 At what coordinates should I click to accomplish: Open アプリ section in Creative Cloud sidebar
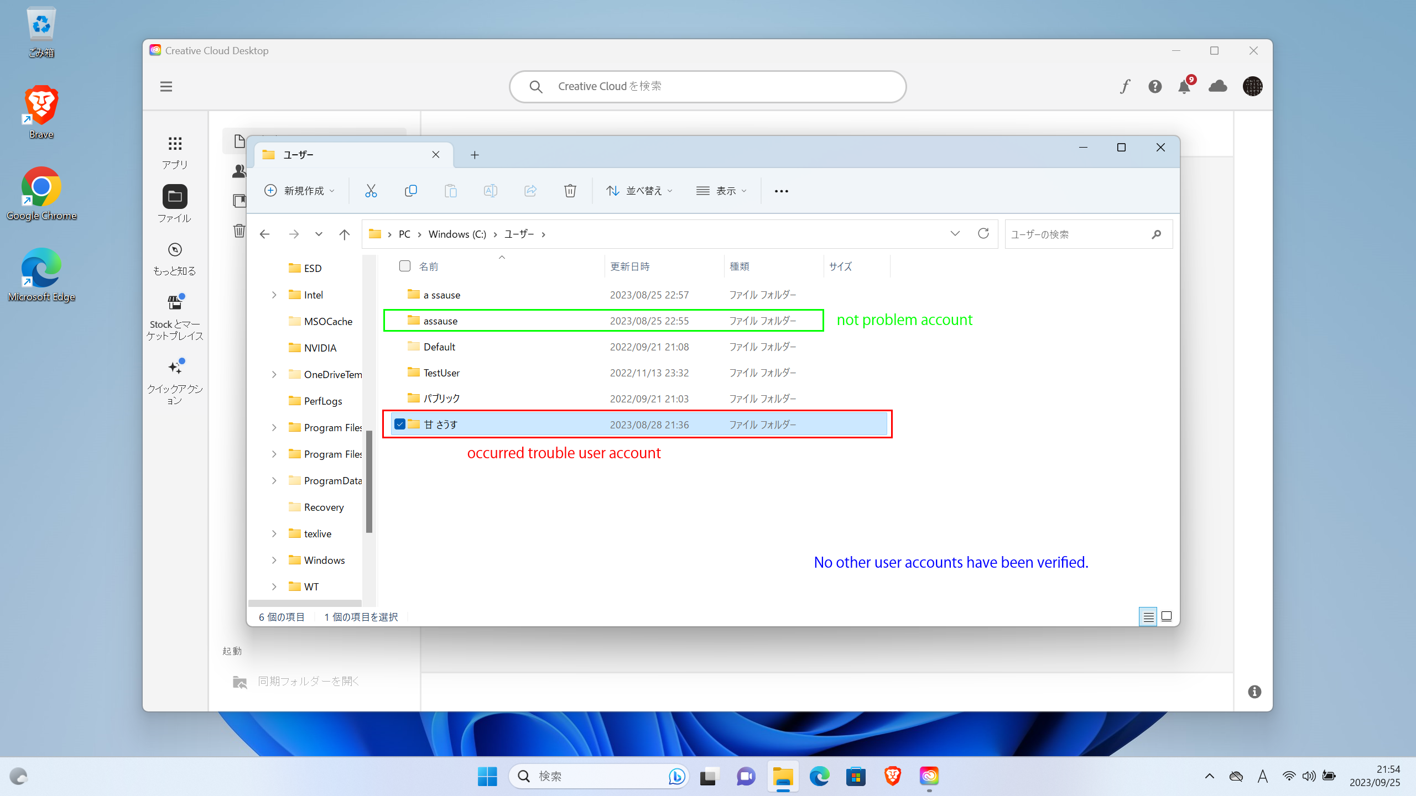(x=175, y=153)
